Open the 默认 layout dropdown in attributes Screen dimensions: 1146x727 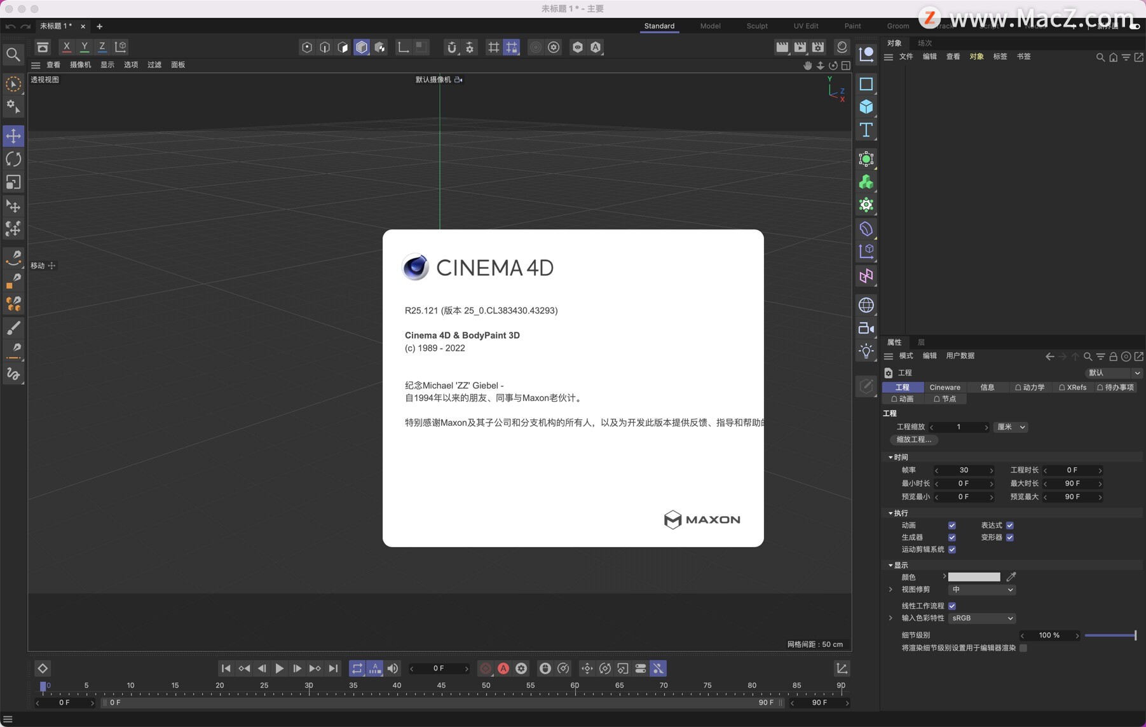point(1114,373)
